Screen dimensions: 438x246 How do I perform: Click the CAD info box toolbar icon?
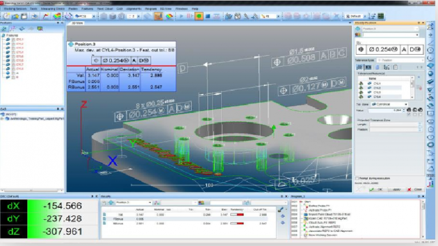click(159, 16)
